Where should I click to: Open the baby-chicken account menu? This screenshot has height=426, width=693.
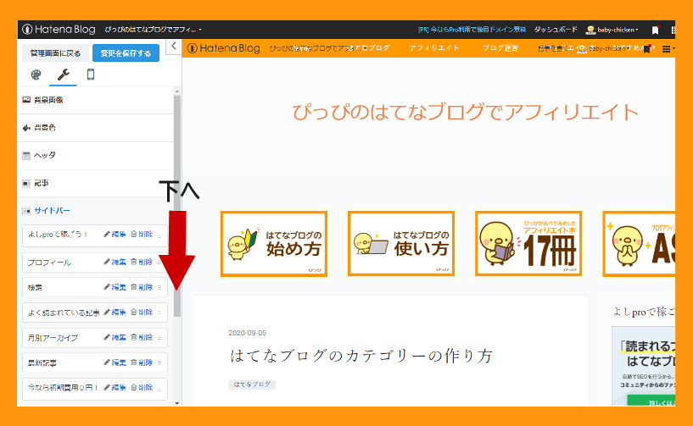[612, 30]
